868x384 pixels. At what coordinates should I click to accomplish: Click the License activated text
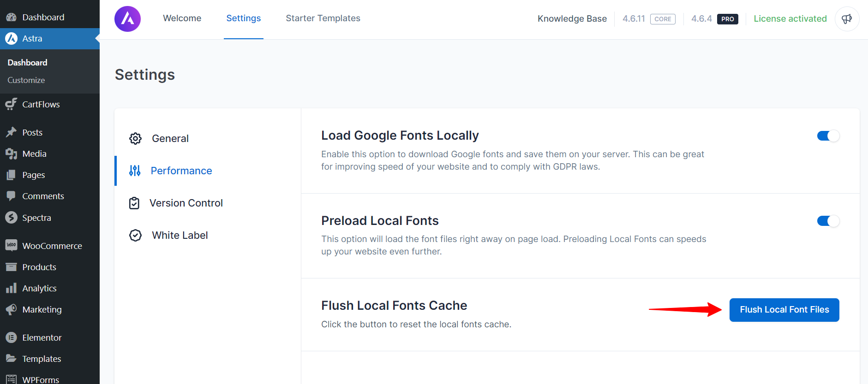[790, 19]
